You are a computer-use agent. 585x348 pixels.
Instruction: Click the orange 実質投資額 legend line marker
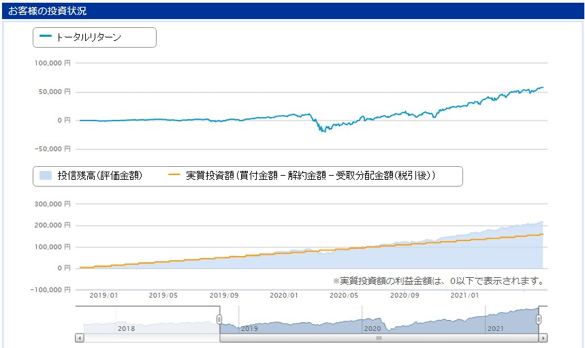click(x=174, y=174)
